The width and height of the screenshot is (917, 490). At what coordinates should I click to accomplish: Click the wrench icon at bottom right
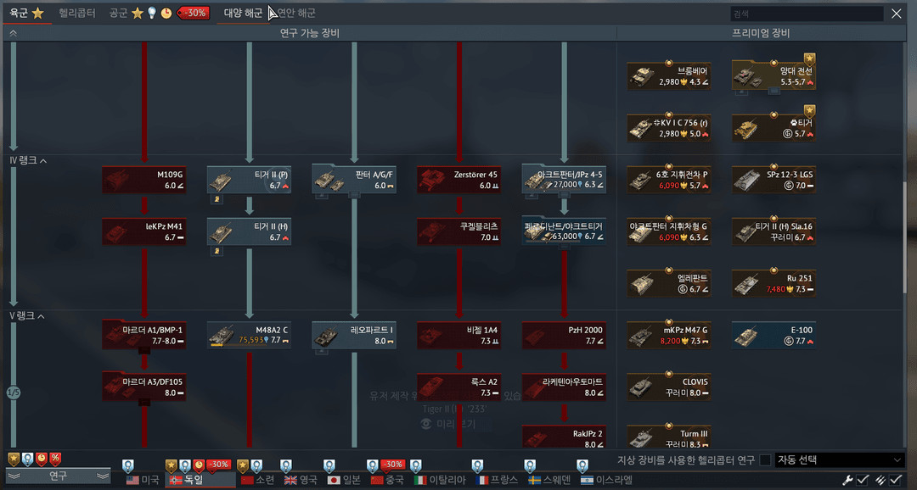tap(847, 480)
